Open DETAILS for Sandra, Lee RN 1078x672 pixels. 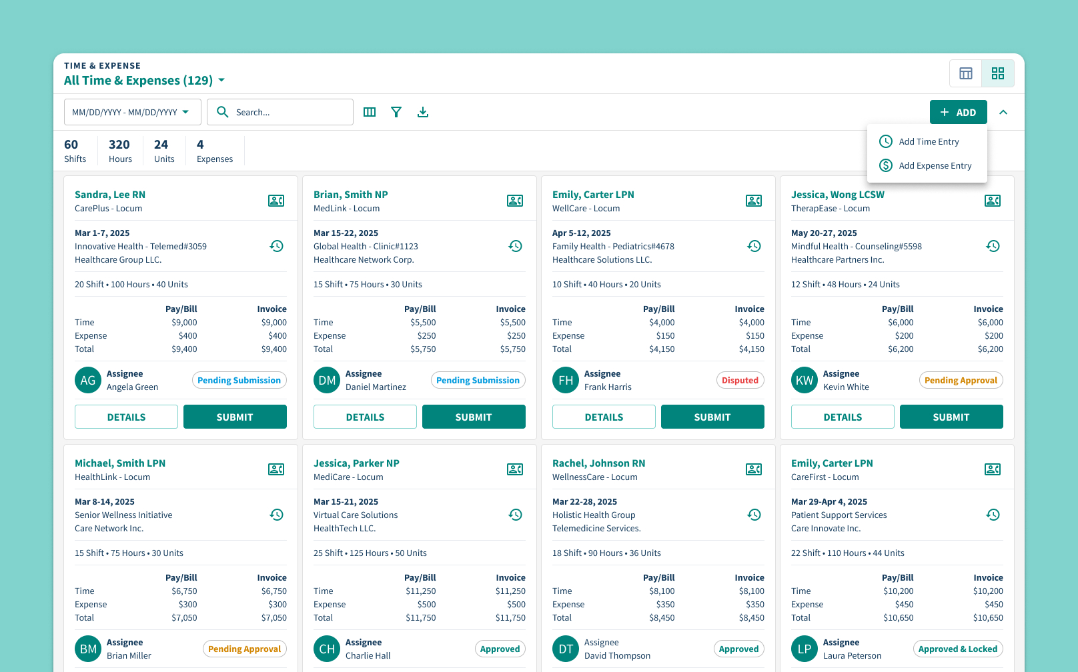[126, 417]
